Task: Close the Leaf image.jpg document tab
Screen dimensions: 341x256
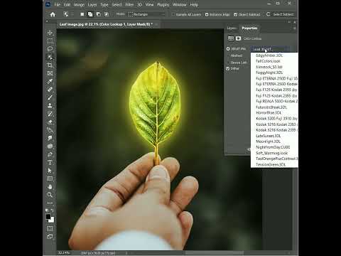Action: (x=156, y=24)
